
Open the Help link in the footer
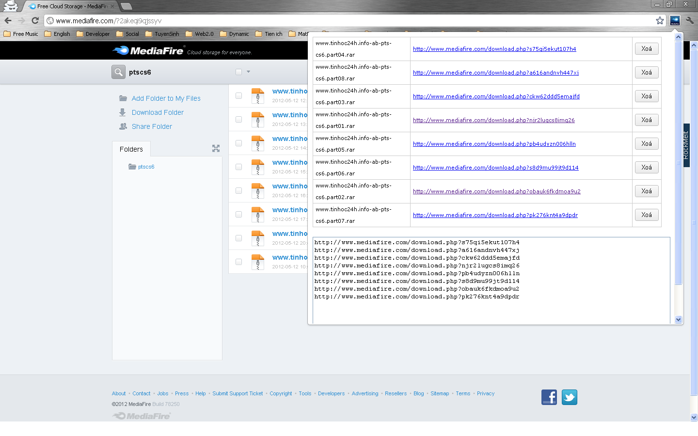tap(201, 393)
